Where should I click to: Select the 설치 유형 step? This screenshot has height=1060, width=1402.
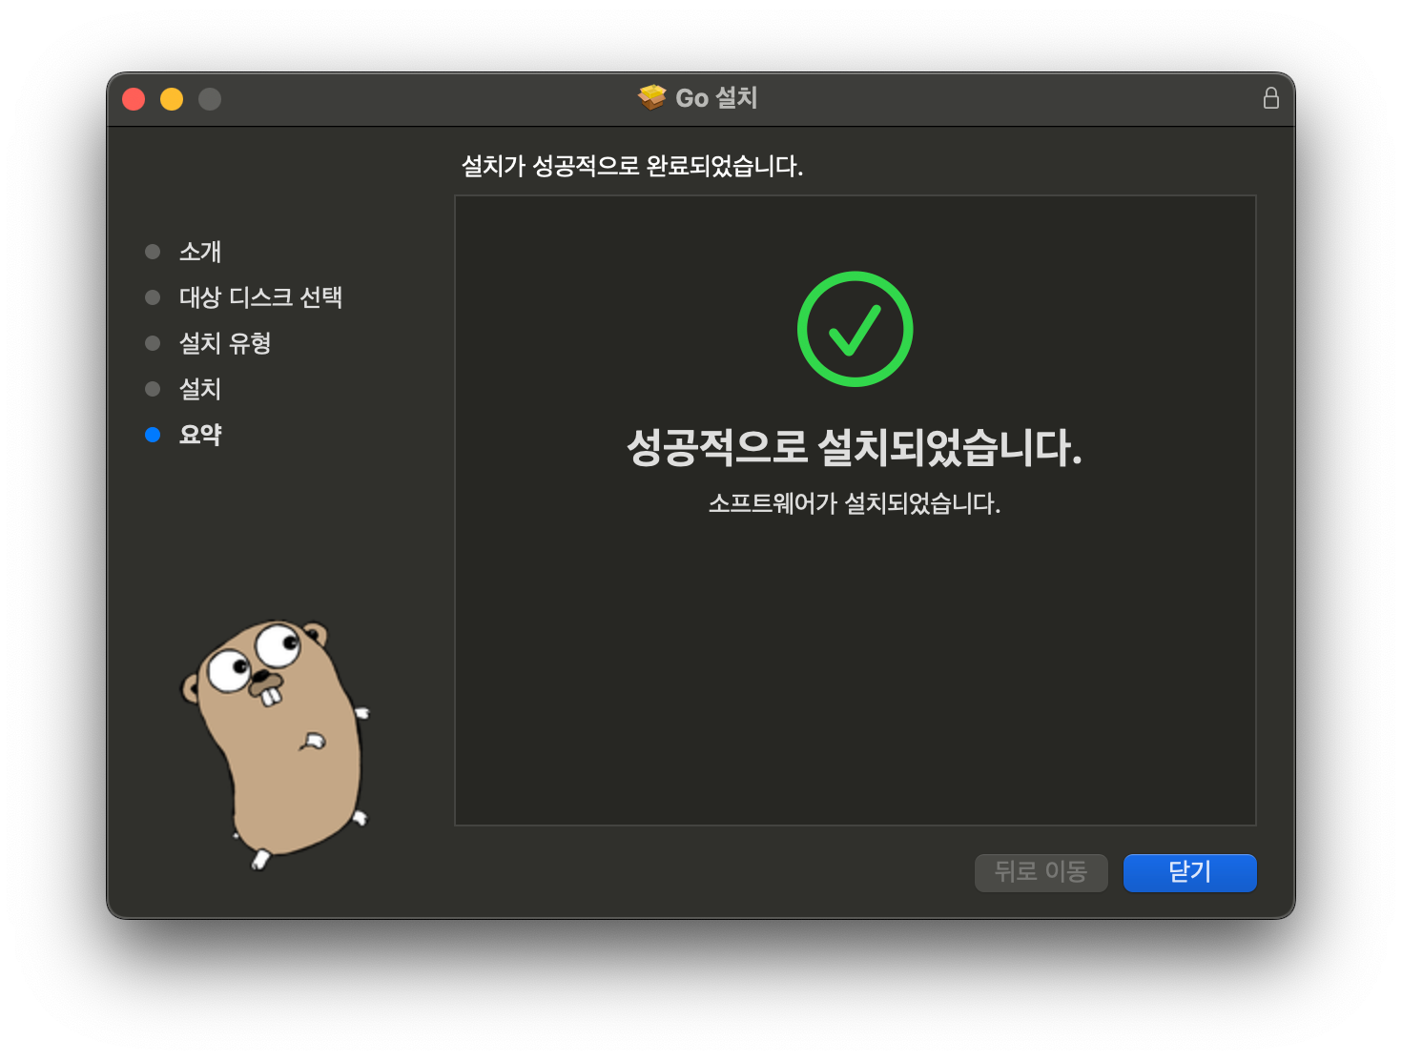(226, 343)
